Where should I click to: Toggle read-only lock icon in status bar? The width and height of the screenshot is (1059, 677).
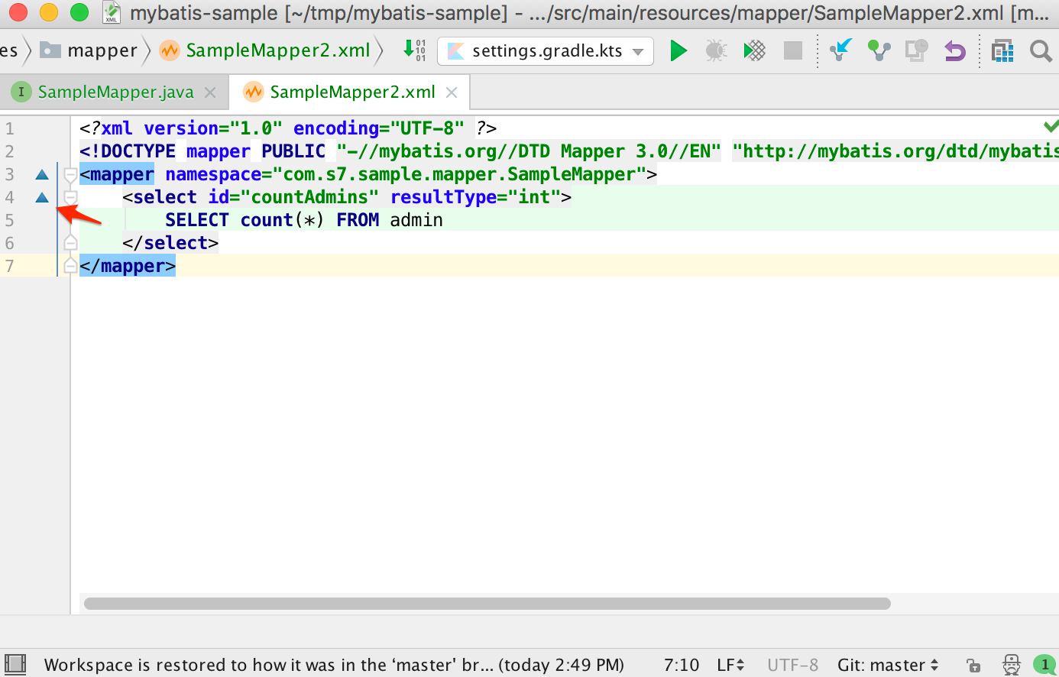(973, 665)
